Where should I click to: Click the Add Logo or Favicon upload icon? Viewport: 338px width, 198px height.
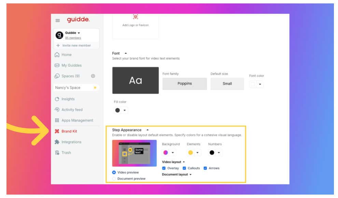[136, 17]
